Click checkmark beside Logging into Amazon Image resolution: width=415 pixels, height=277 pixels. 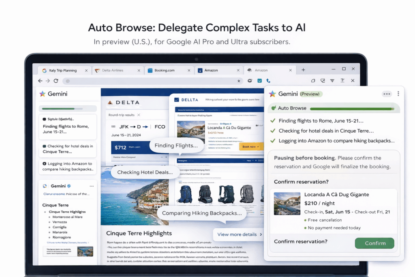coord(273,141)
